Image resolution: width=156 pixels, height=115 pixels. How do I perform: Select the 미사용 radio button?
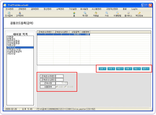66,87
